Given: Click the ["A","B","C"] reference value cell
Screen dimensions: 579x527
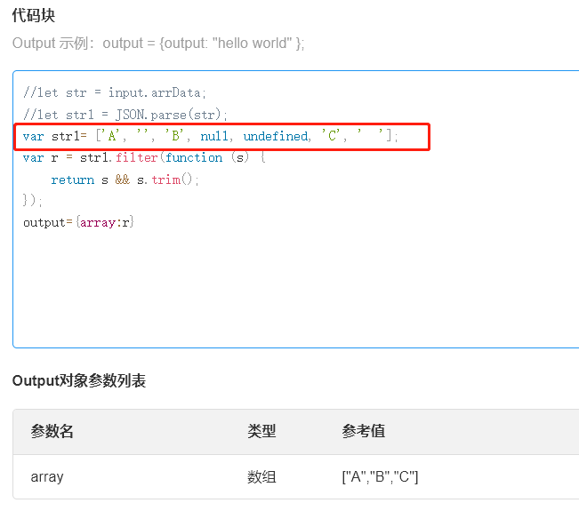Looking at the screenshot, I should click(x=380, y=477).
